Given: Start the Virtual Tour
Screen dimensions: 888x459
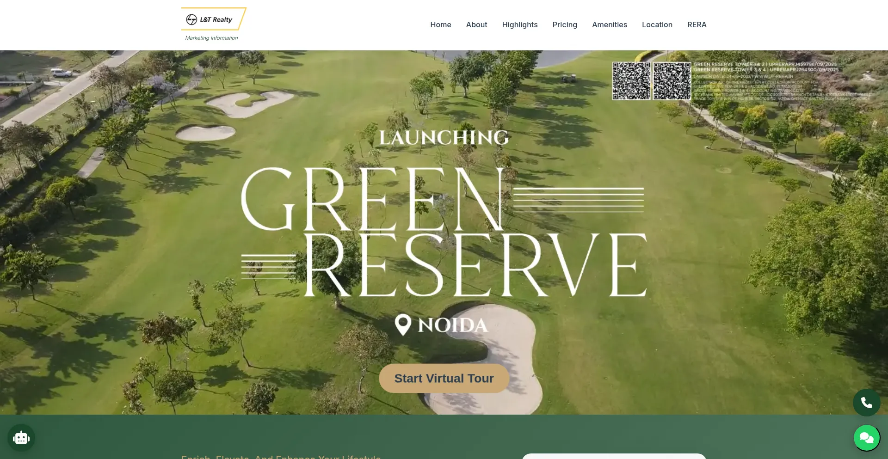Looking at the screenshot, I should coord(444,378).
